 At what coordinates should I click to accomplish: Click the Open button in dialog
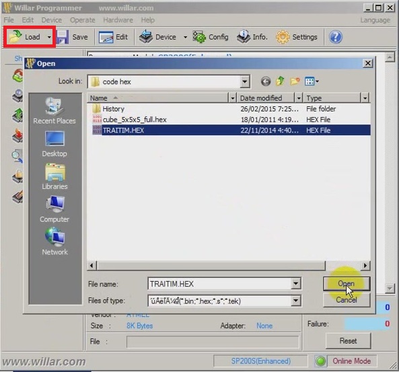(347, 283)
